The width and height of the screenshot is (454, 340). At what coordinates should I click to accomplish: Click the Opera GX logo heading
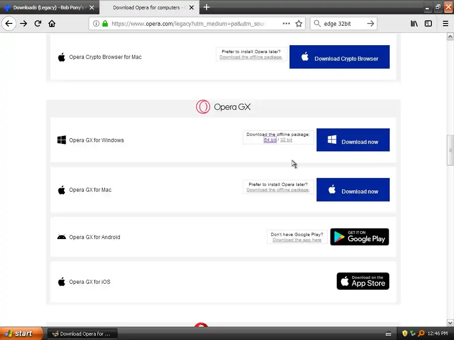[223, 107]
